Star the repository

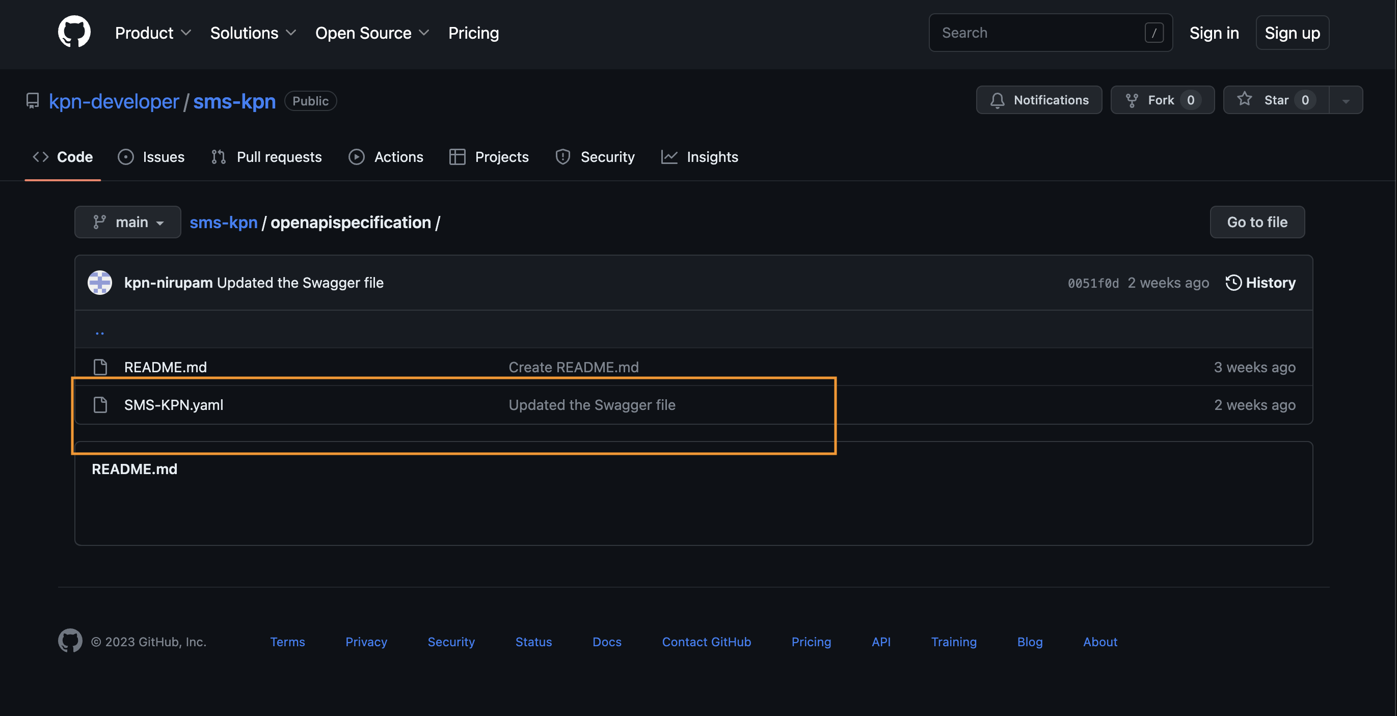(x=1276, y=100)
